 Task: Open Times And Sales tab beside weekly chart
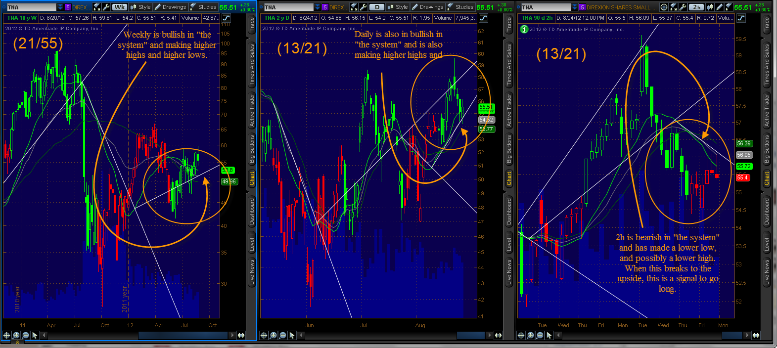pos(252,65)
